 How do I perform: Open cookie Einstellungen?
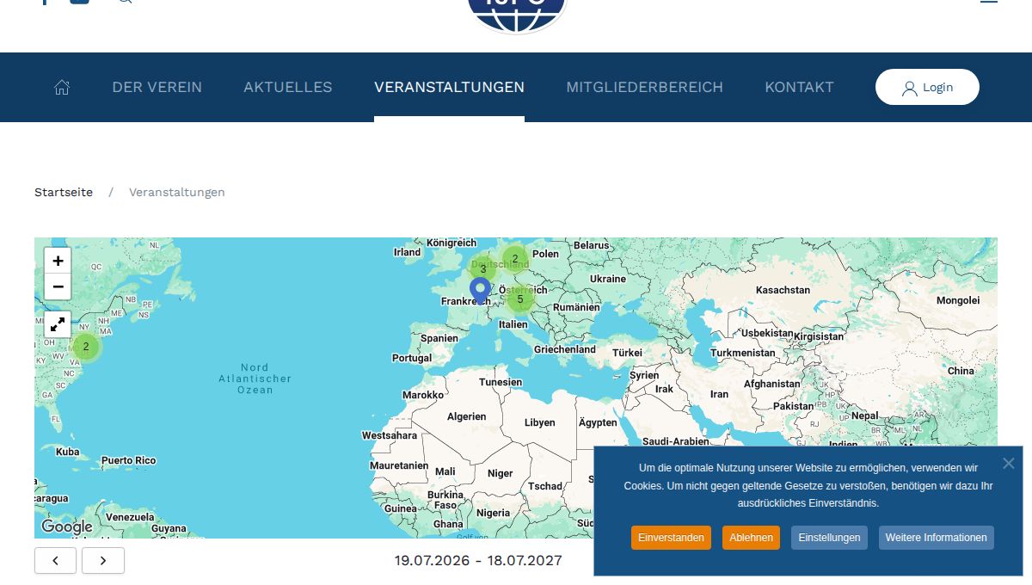829,538
